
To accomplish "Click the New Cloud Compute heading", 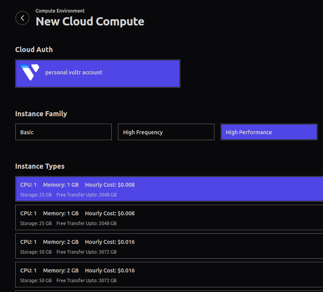I will 90,22.
